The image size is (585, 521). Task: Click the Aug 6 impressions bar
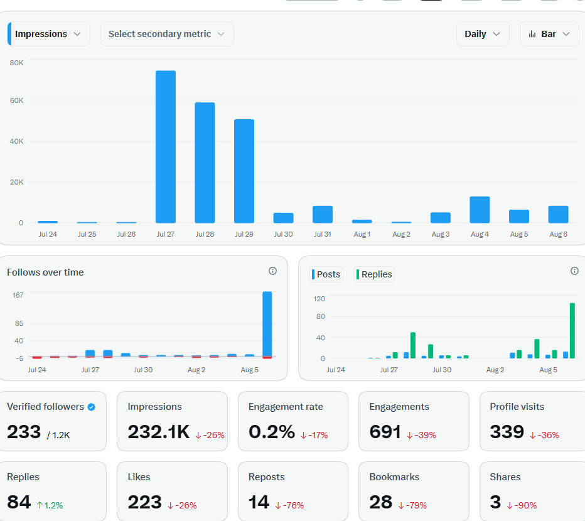pos(558,215)
